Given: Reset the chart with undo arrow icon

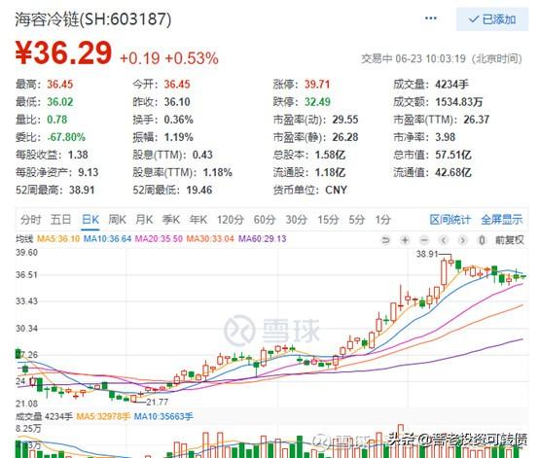Looking at the screenshot, I should point(386,240).
